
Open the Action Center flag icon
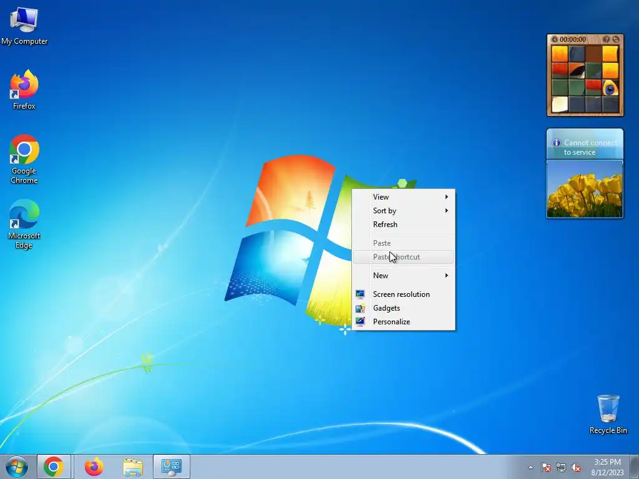pos(546,468)
